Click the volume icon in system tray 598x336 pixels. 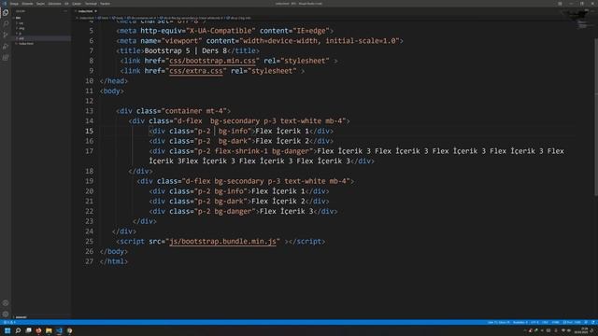(569, 330)
